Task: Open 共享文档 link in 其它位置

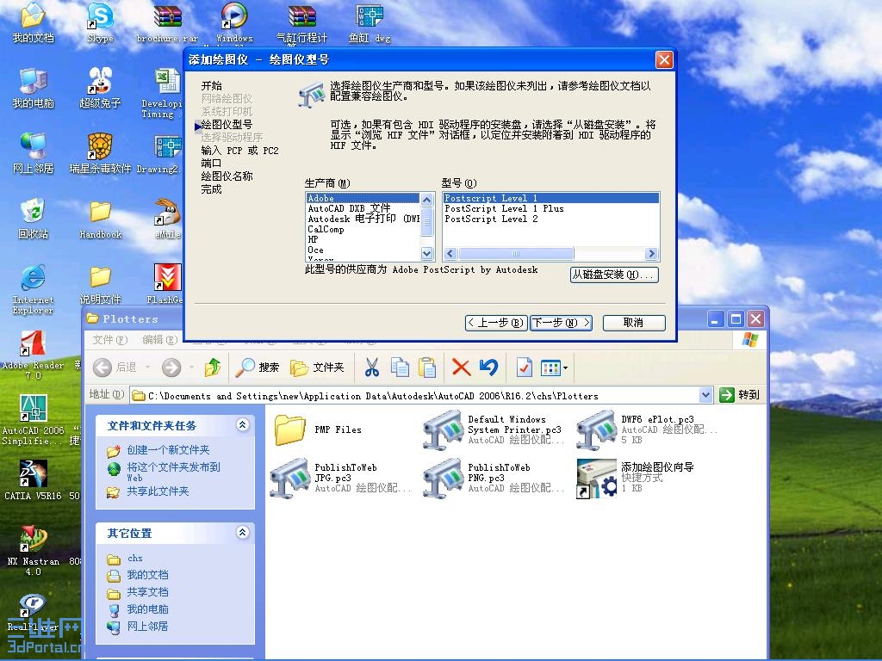Action: click(x=147, y=592)
